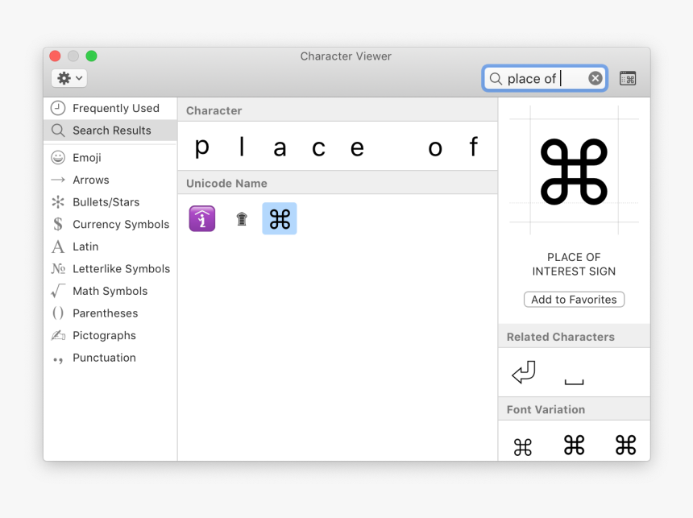
Task: Click the Add to Favorites button
Action: pos(574,299)
